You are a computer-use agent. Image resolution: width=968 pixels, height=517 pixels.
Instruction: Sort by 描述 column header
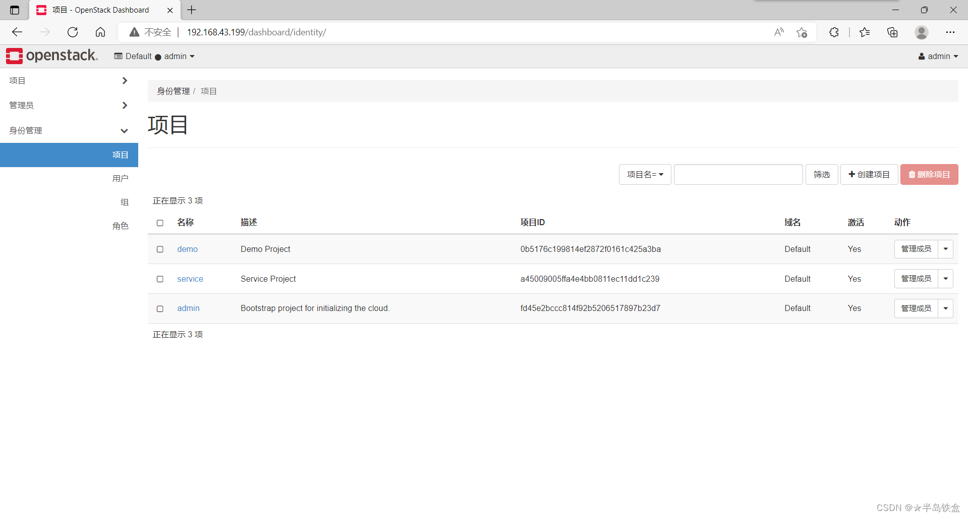point(249,223)
